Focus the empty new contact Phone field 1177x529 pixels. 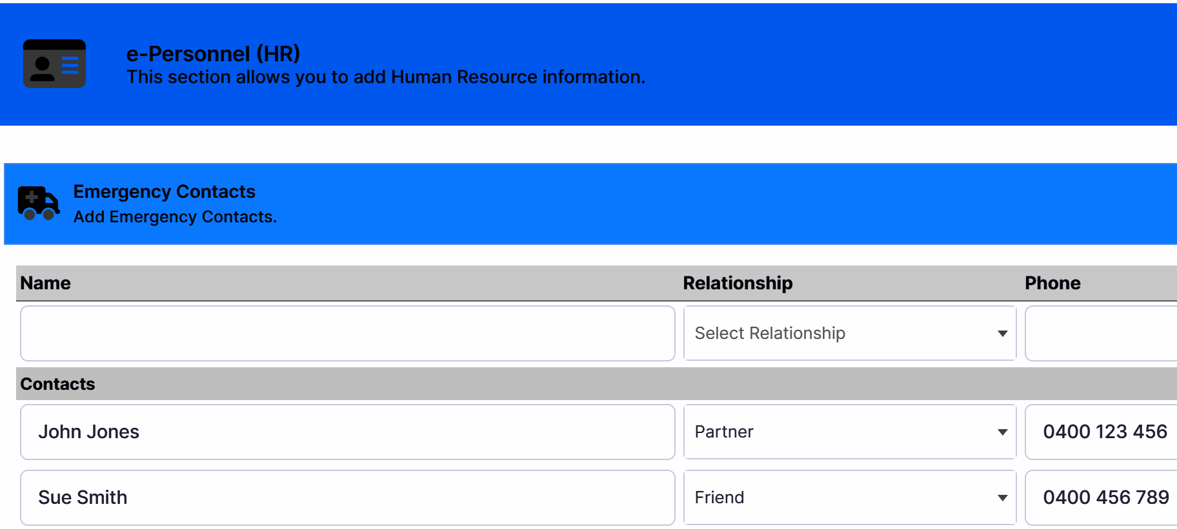pos(1101,333)
